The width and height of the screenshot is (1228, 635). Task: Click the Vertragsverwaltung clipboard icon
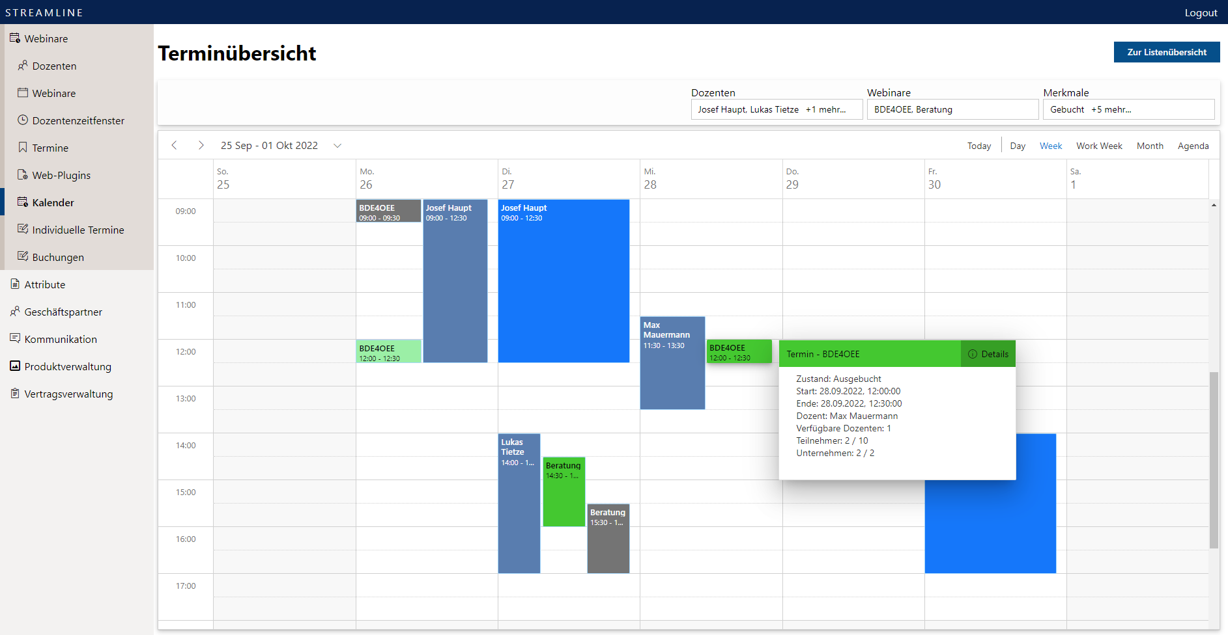(15, 394)
